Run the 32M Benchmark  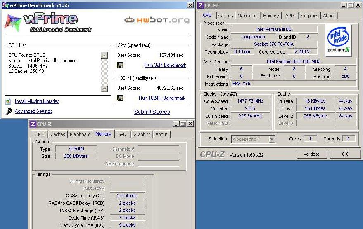point(165,65)
